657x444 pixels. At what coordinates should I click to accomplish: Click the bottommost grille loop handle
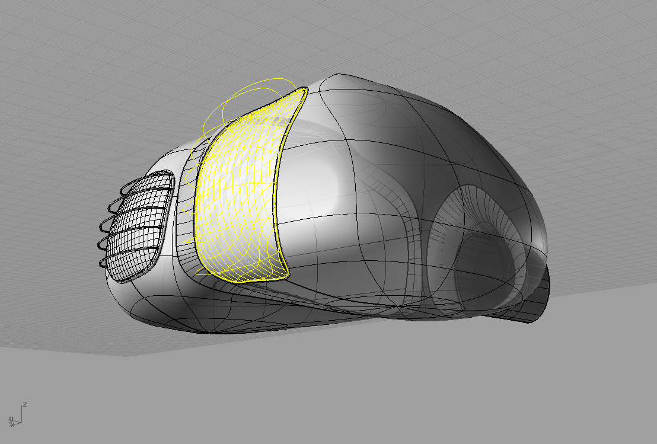click(104, 262)
